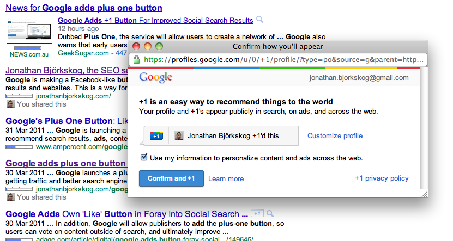Click the window resize grip at popup corner
The height and width of the screenshot is (241, 453).
pos(425,194)
